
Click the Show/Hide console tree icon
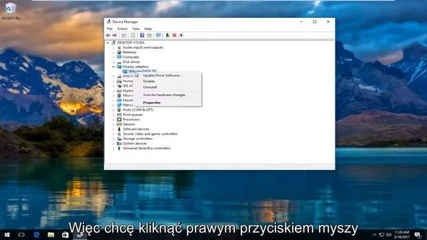[124, 35]
